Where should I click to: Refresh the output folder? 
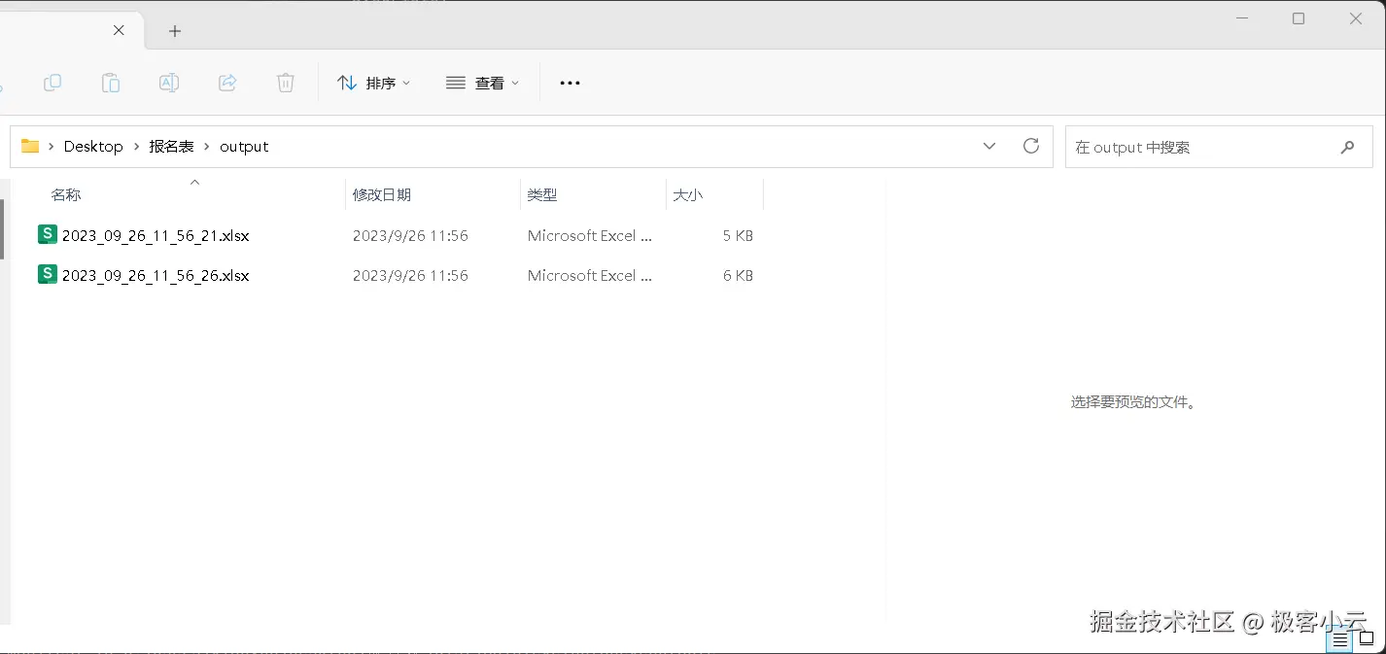click(x=1031, y=146)
